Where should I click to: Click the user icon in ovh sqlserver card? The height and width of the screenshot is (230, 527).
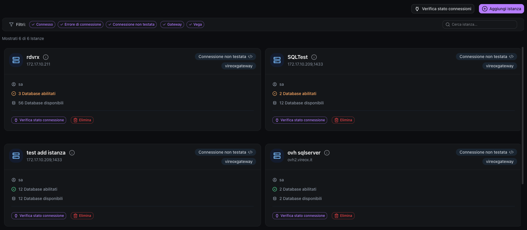(x=275, y=180)
